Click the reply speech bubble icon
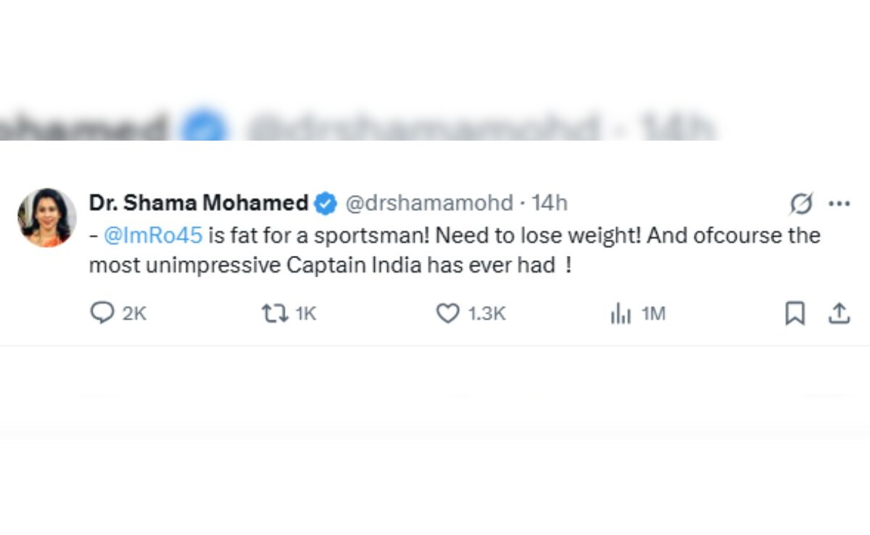 (102, 313)
